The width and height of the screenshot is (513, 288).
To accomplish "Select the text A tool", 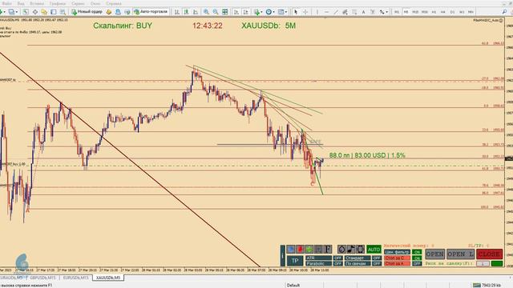I will pos(363,12).
